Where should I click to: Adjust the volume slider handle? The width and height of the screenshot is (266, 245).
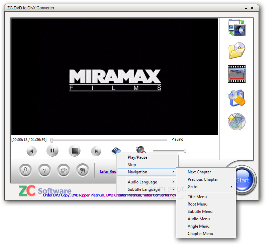(185, 151)
